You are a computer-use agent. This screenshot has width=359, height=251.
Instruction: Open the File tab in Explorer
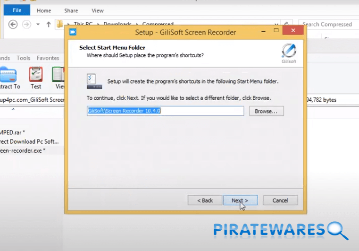tap(17, 10)
